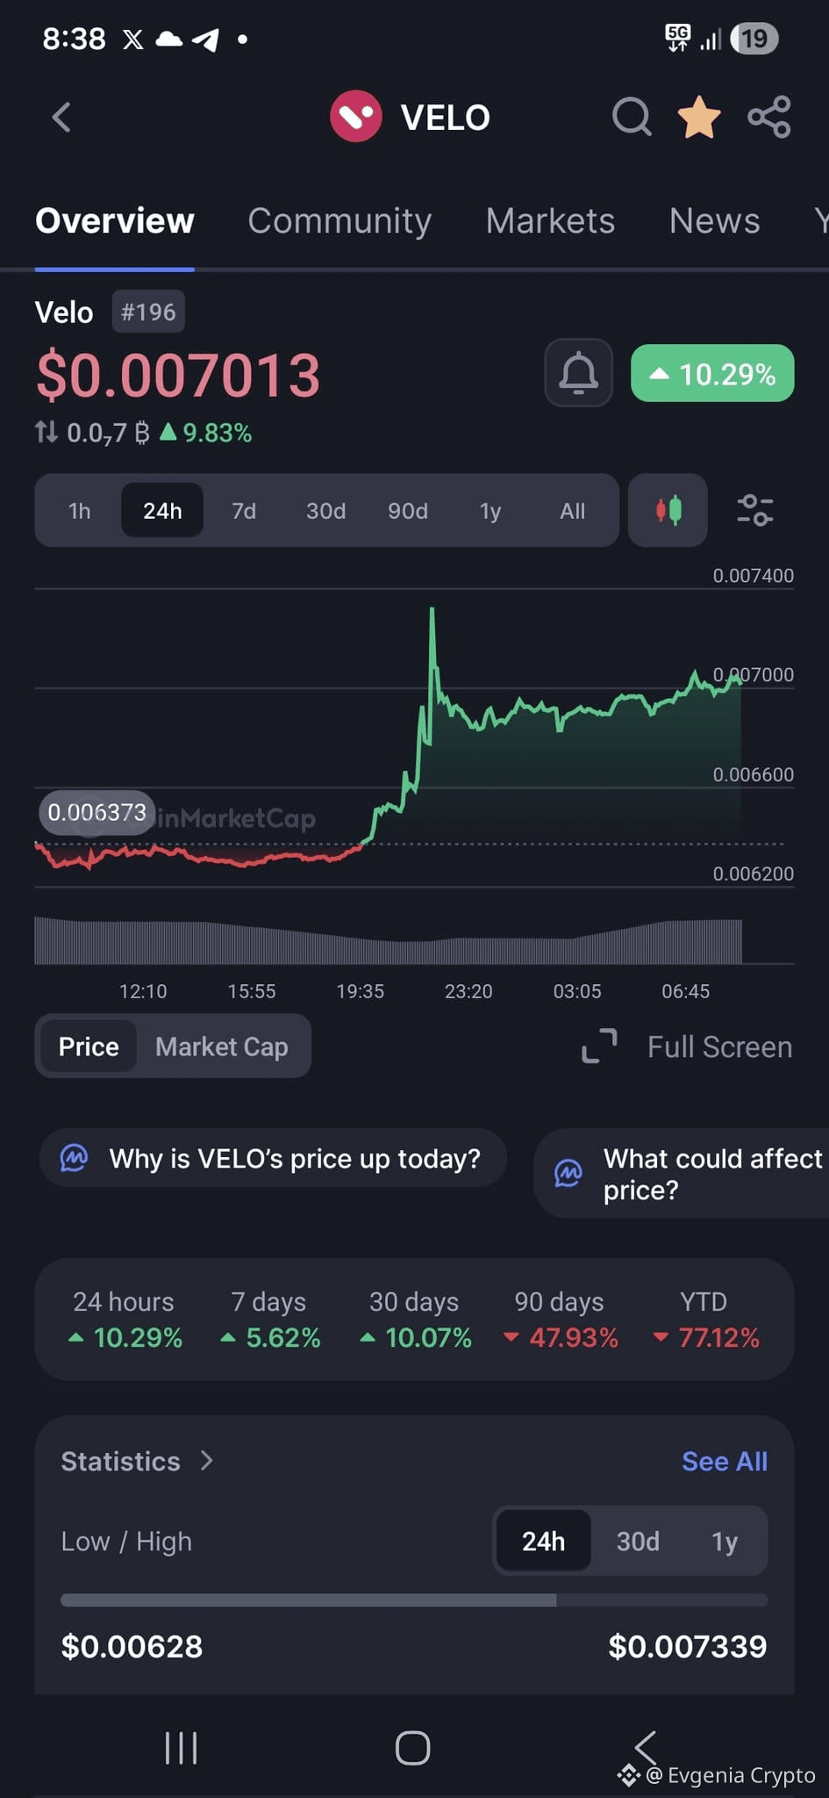This screenshot has height=1798, width=829.
Task: Open the chart in Full Screen
Action: [687, 1046]
